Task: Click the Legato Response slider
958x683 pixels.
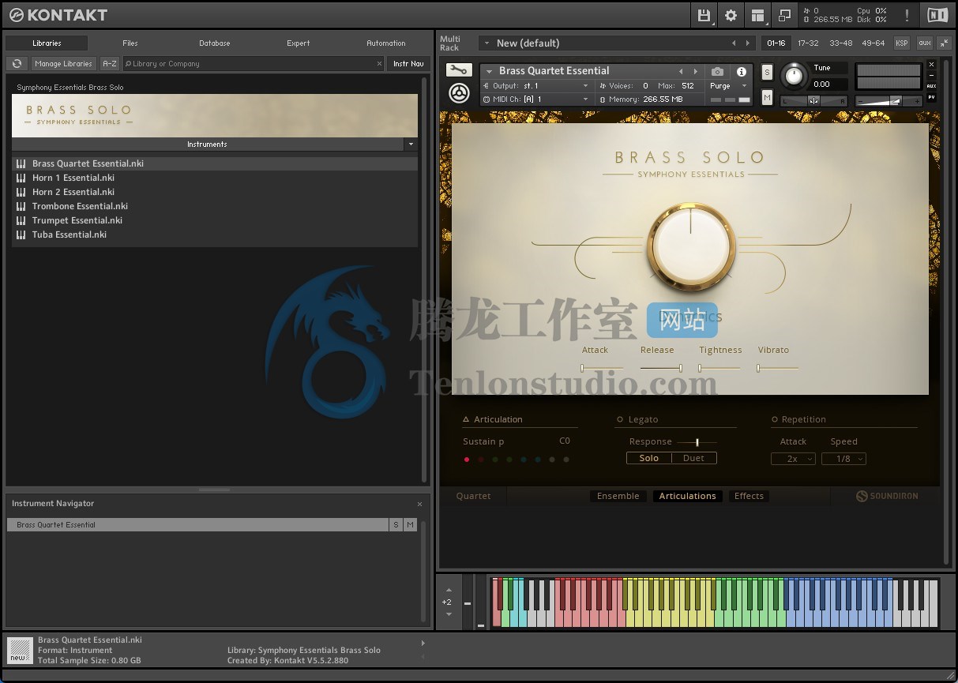Action: coord(697,442)
